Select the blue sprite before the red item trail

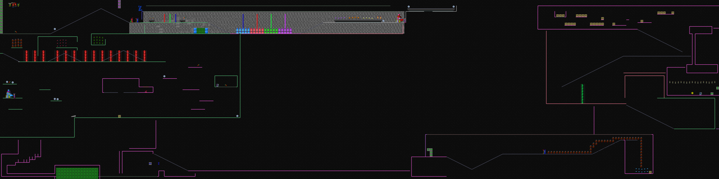pyautogui.click(x=545, y=152)
